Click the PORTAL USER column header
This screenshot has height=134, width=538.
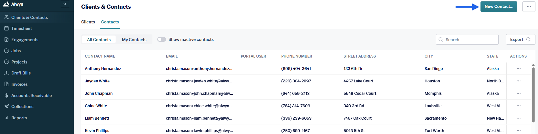[253, 56]
